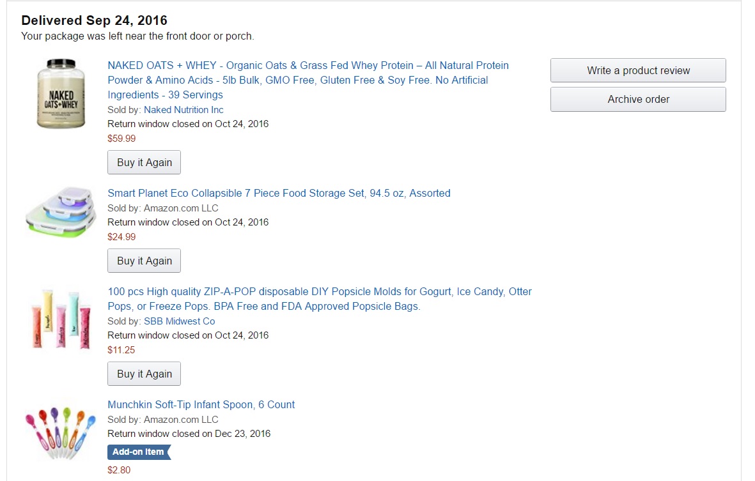Screen dimensions: 755x481
Task: Click the $59.99 price of Naked Oats
Action: click(121, 139)
